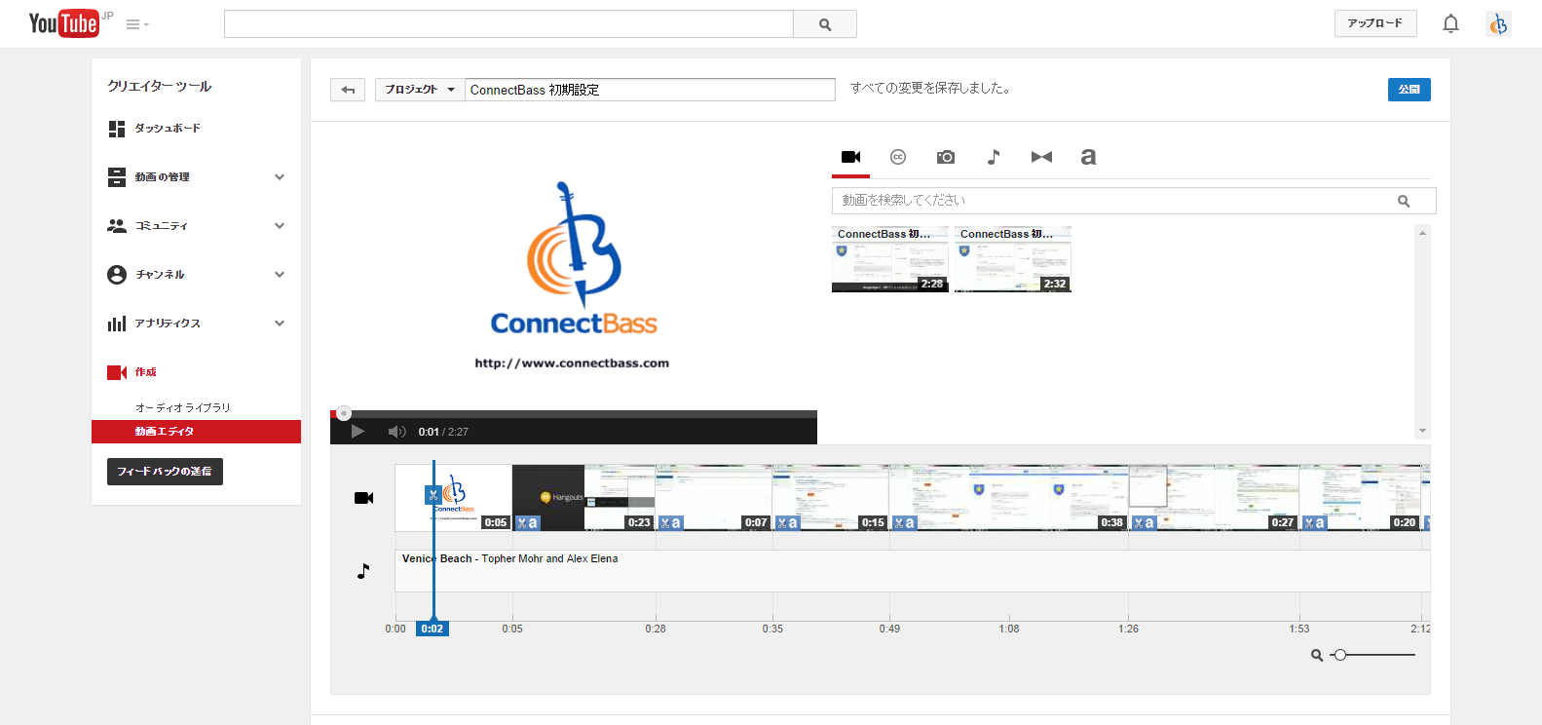The image size is (1542, 725).
Task: Open ダッシュボード from the sidebar
Action: [168, 129]
